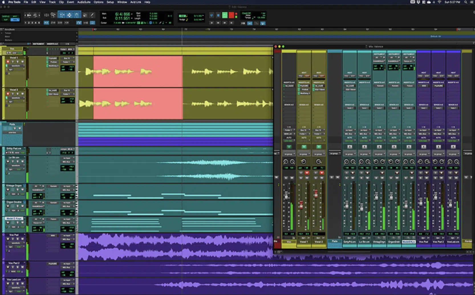Select the ModelDKys channel name in mixer
The height and width of the screenshot is (295, 475).
pos(409,242)
